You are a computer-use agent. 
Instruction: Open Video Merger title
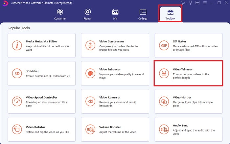[182, 97]
